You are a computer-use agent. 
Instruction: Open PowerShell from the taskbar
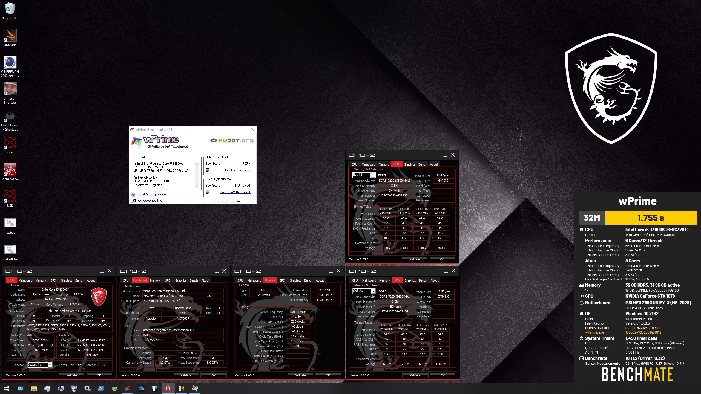point(101,389)
